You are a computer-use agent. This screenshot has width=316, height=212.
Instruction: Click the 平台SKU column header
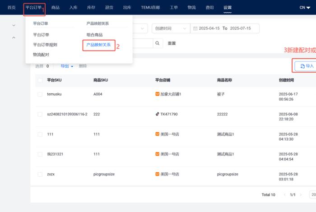coord(55,80)
